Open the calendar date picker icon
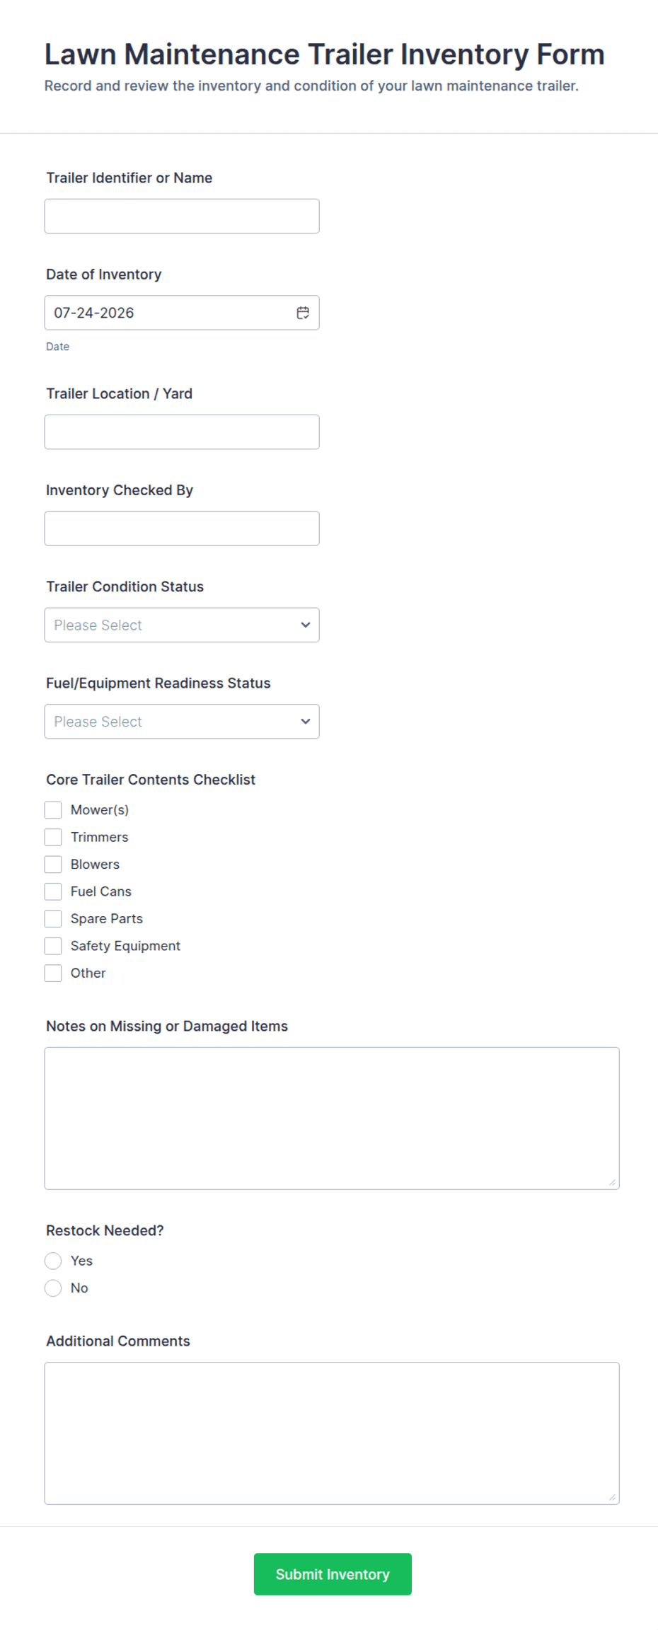The width and height of the screenshot is (658, 1630). [303, 313]
